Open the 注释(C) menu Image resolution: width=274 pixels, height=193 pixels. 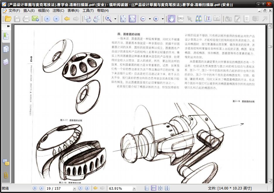[x=58, y=11]
